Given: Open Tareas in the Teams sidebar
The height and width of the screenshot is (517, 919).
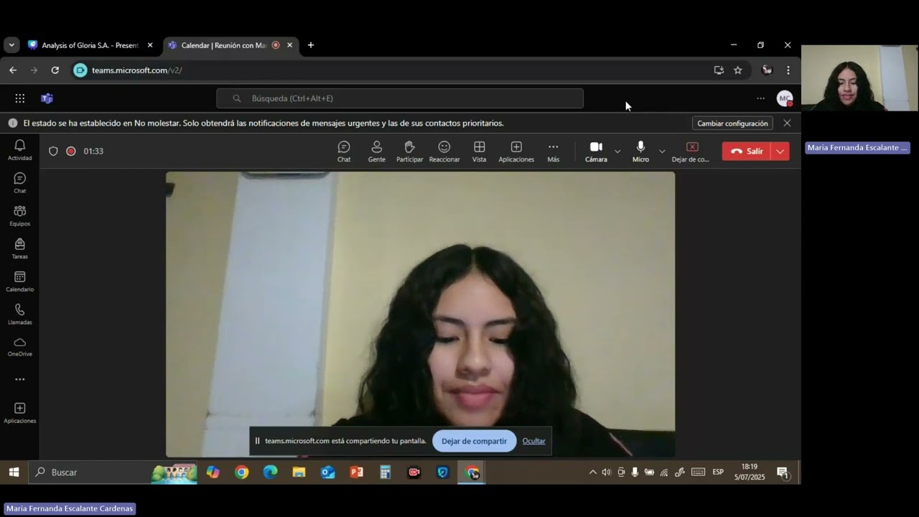Looking at the screenshot, I should click(19, 249).
